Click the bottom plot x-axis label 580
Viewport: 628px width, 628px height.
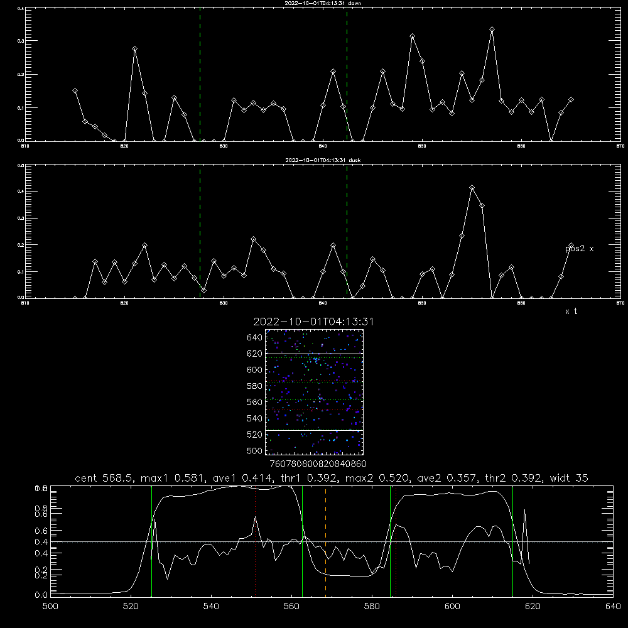pos(372,607)
